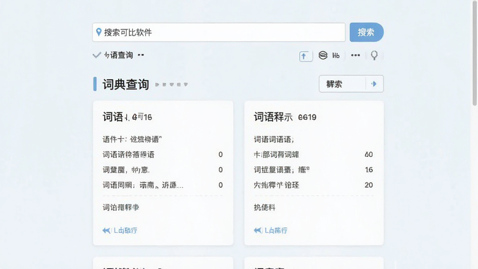Image resolution: width=478 pixels, height=269 pixels.
Task: Click the first triangle marker after 词典查询
Action: coord(157,85)
